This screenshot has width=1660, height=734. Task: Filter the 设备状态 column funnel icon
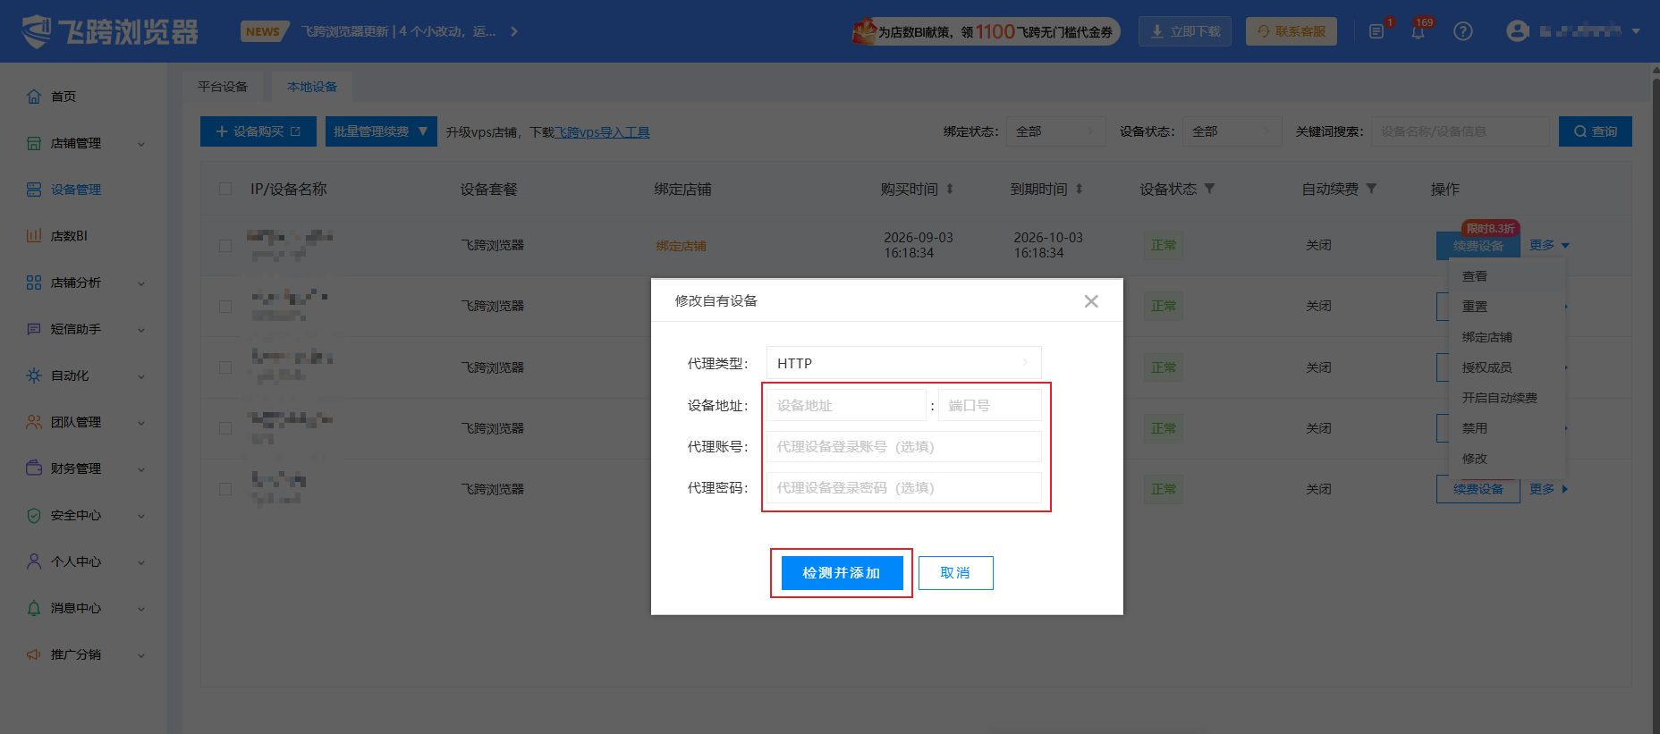(1210, 190)
